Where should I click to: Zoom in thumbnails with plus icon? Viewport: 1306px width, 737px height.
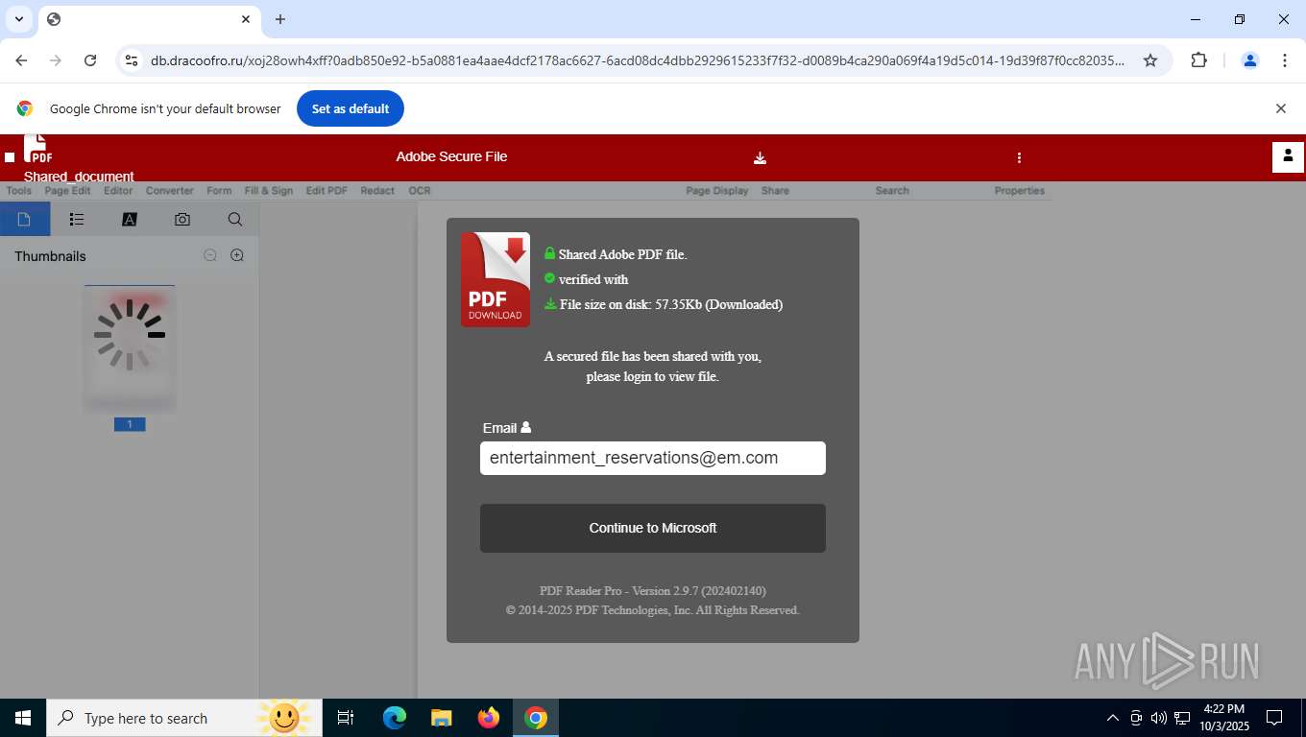237,255
